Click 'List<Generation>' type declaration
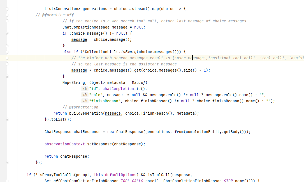304x182 pixels. click(62, 9)
